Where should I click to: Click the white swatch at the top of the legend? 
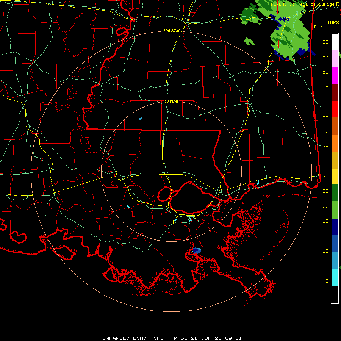click(x=335, y=42)
